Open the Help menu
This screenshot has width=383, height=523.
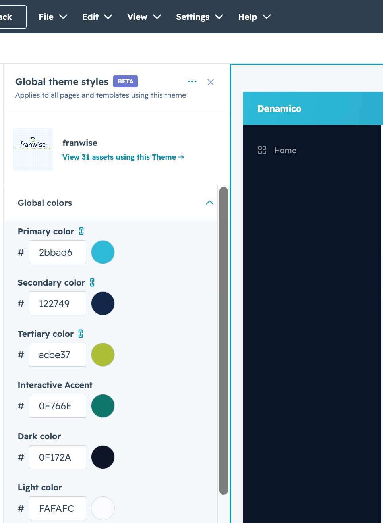click(x=254, y=17)
